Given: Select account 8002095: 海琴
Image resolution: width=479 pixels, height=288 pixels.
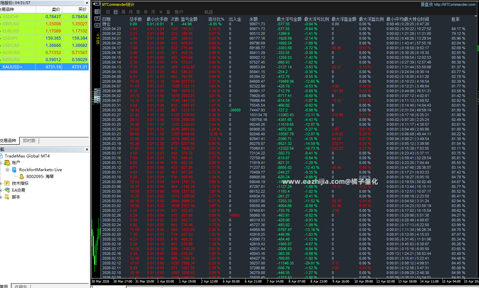Looking at the screenshot, I should (40, 177).
